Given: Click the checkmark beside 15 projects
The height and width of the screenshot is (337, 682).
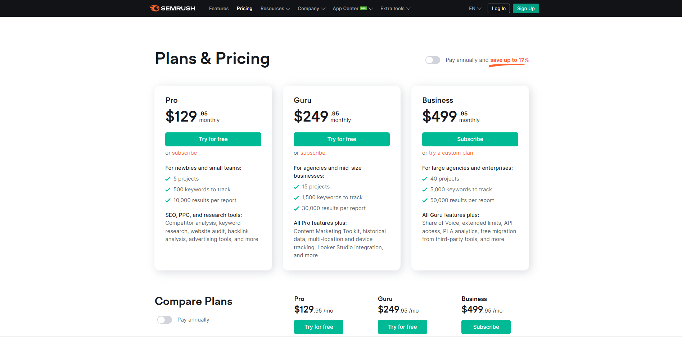Looking at the screenshot, I should tap(296, 187).
